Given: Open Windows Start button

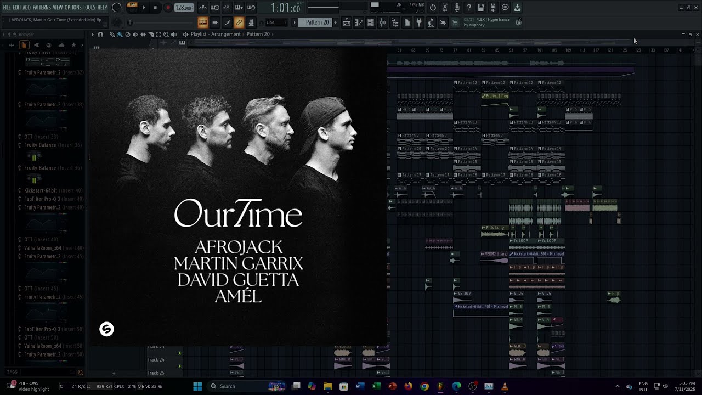Looking at the screenshot, I should [x=197, y=386].
